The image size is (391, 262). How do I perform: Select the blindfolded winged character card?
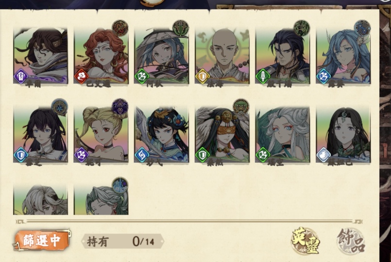pyautogui.click(x=222, y=134)
